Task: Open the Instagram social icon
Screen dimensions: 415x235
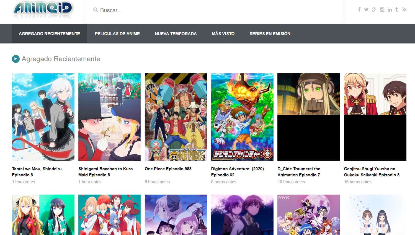Action: pos(382,9)
